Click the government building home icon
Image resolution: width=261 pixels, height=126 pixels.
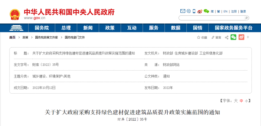click(x=16, y=28)
